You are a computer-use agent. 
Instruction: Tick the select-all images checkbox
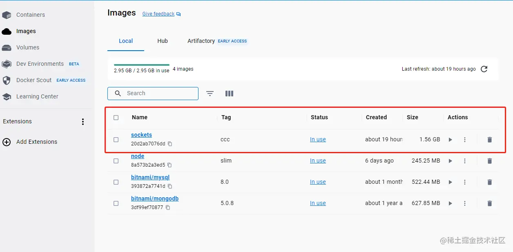116,118
